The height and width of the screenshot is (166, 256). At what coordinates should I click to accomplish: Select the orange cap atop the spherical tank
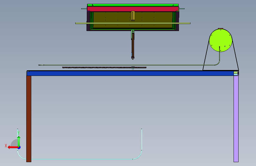[x=221, y=29]
